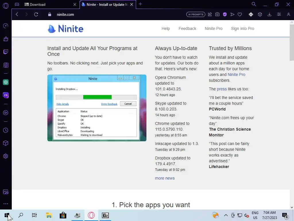Click the Ninite installer screenshot image
The height and width of the screenshot is (221, 294).
[x=97, y=108]
